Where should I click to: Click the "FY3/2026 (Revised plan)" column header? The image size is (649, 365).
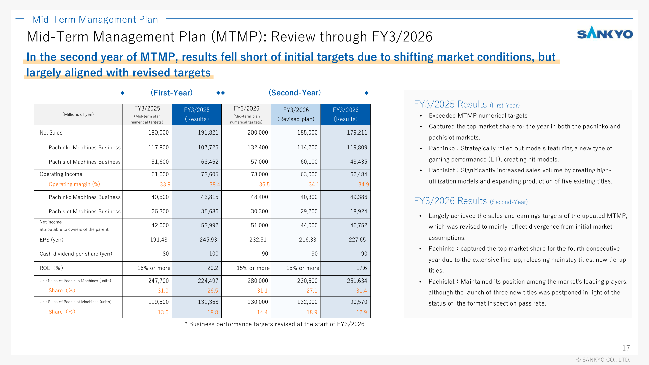pyautogui.click(x=296, y=115)
